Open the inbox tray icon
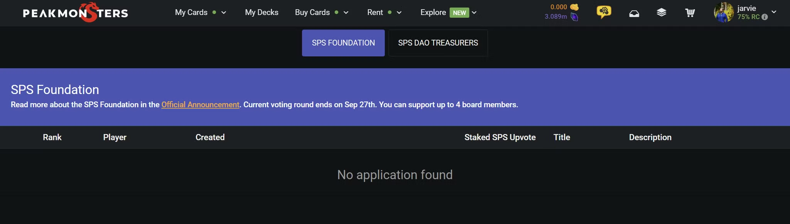This screenshot has width=790, height=224. [x=634, y=13]
